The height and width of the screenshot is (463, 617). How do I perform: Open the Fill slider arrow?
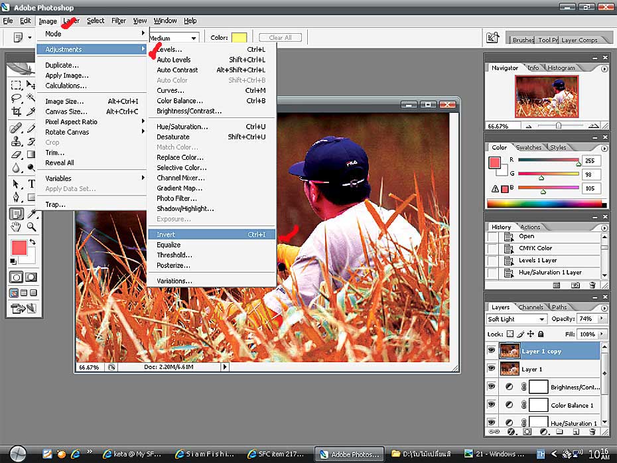601,334
